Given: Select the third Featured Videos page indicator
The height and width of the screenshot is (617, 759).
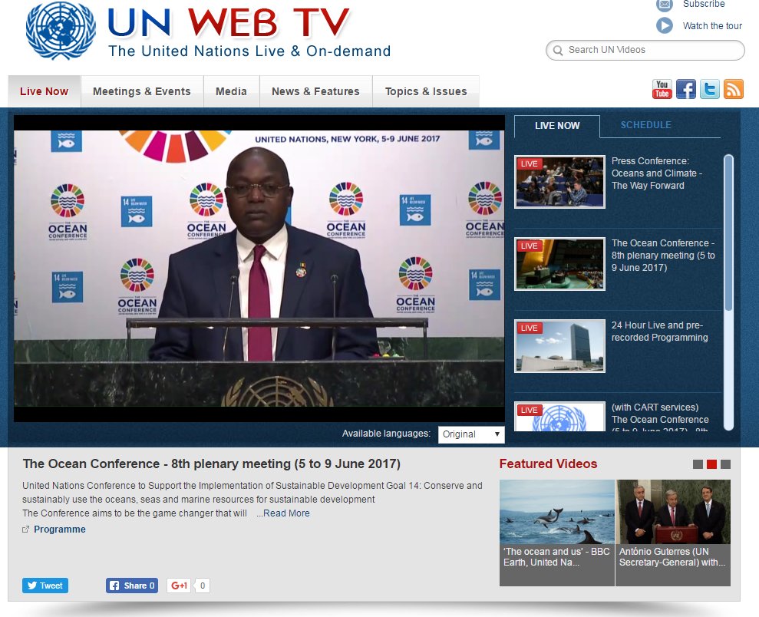Looking at the screenshot, I should (725, 464).
